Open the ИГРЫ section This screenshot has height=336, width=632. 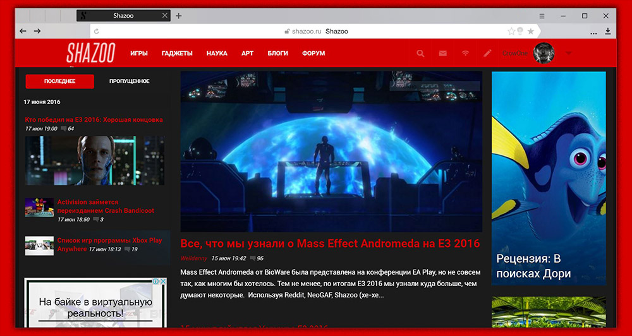coord(139,53)
